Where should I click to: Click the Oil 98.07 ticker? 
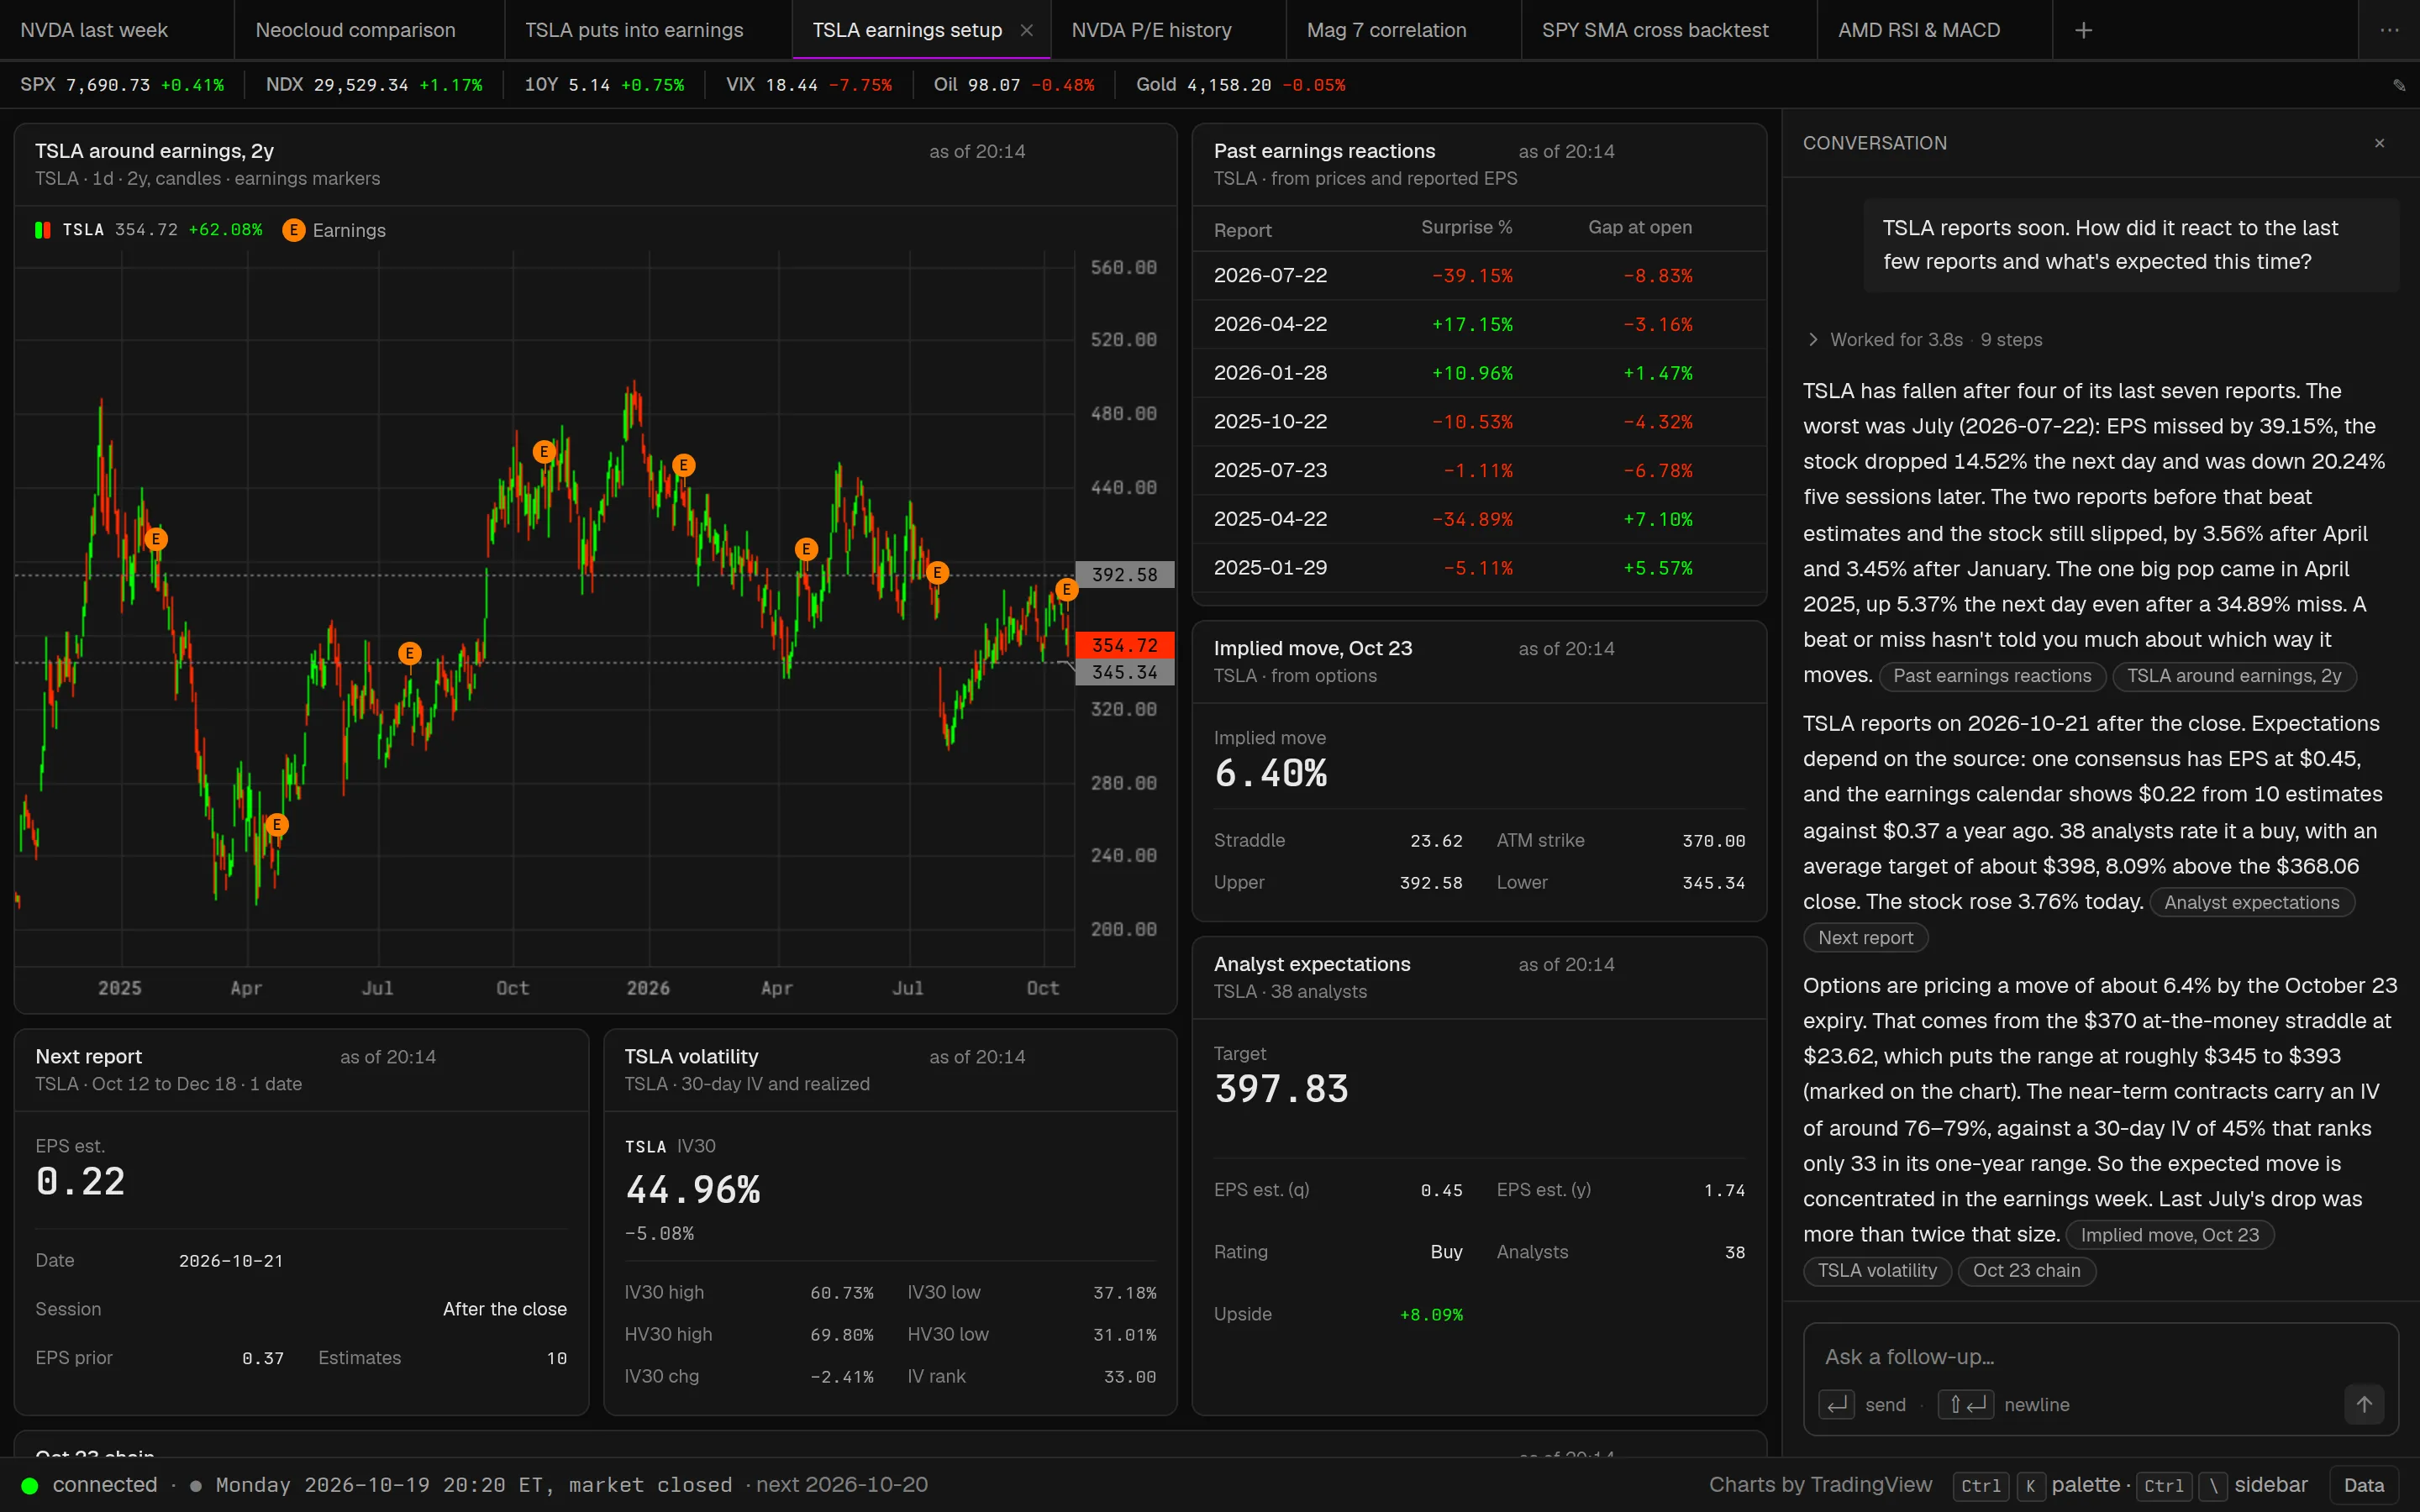coord(1014,85)
